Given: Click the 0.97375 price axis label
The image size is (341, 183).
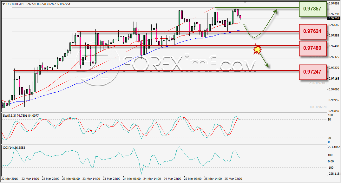Looking at the screenshot, I should (334, 57).
